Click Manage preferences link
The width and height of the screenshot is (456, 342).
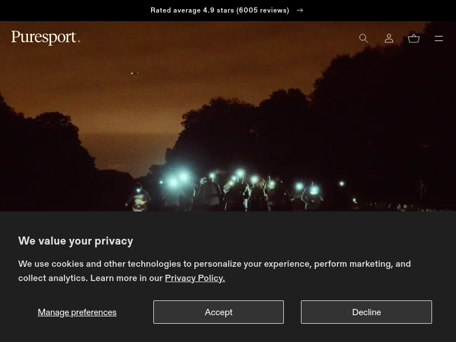77,312
